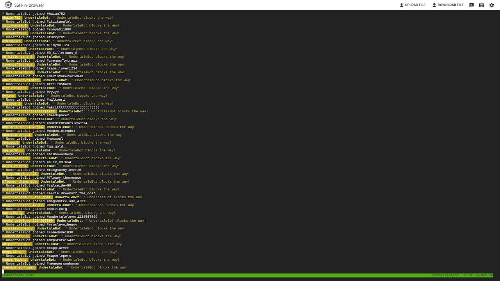The height and width of the screenshot is (281, 500).
Task: Click the Download File button
Action: pos(448,5)
